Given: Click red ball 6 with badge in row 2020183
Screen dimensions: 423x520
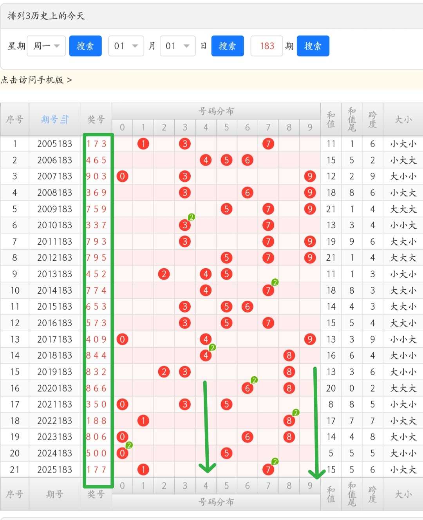Looking at the screenshot, I should 247,388.
